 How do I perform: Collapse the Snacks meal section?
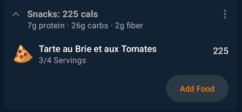(16, 14)
